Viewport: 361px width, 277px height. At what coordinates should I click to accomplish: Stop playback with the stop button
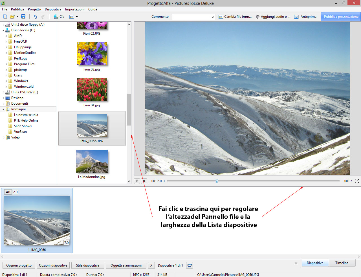144,181
